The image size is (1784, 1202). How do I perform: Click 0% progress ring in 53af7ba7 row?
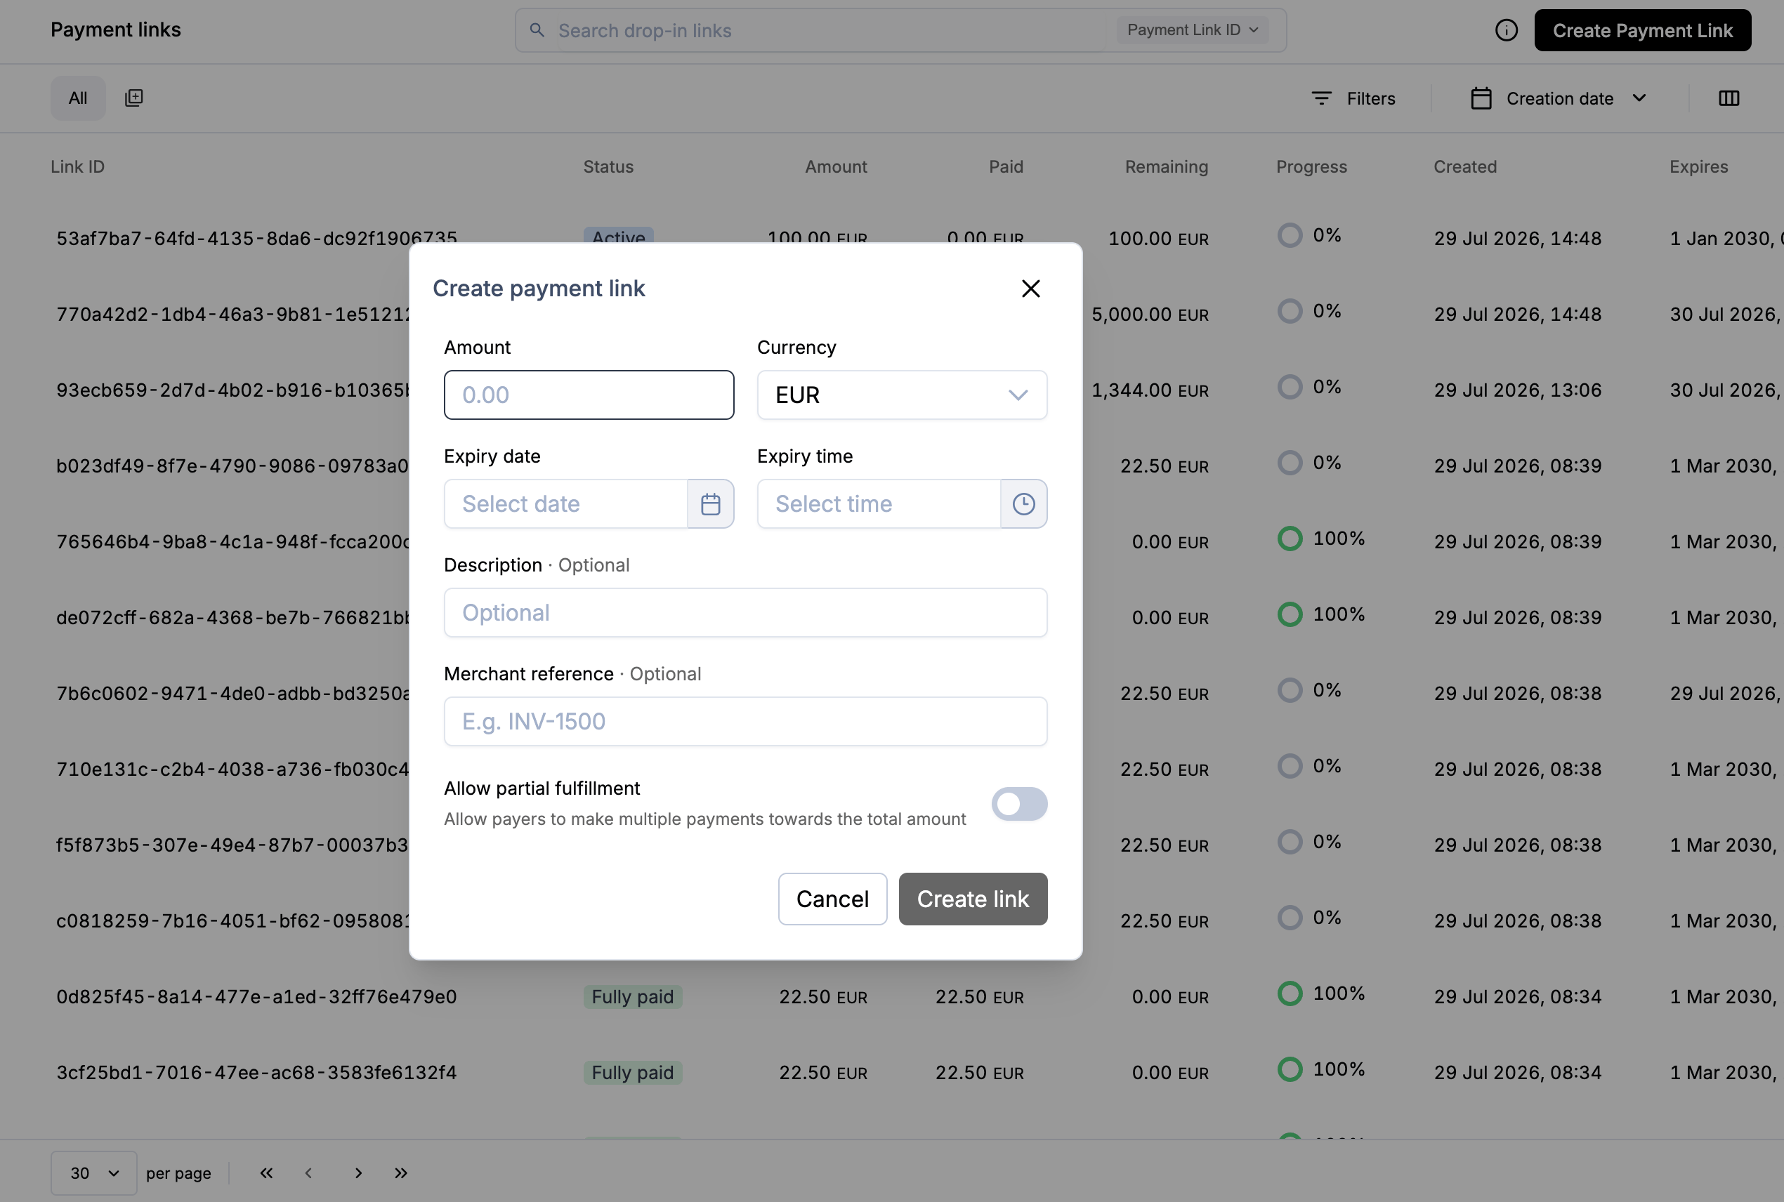tap(1290, 235)
